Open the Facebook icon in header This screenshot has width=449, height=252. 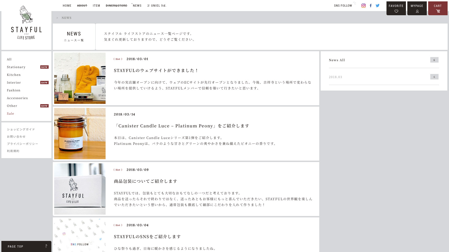371,6
